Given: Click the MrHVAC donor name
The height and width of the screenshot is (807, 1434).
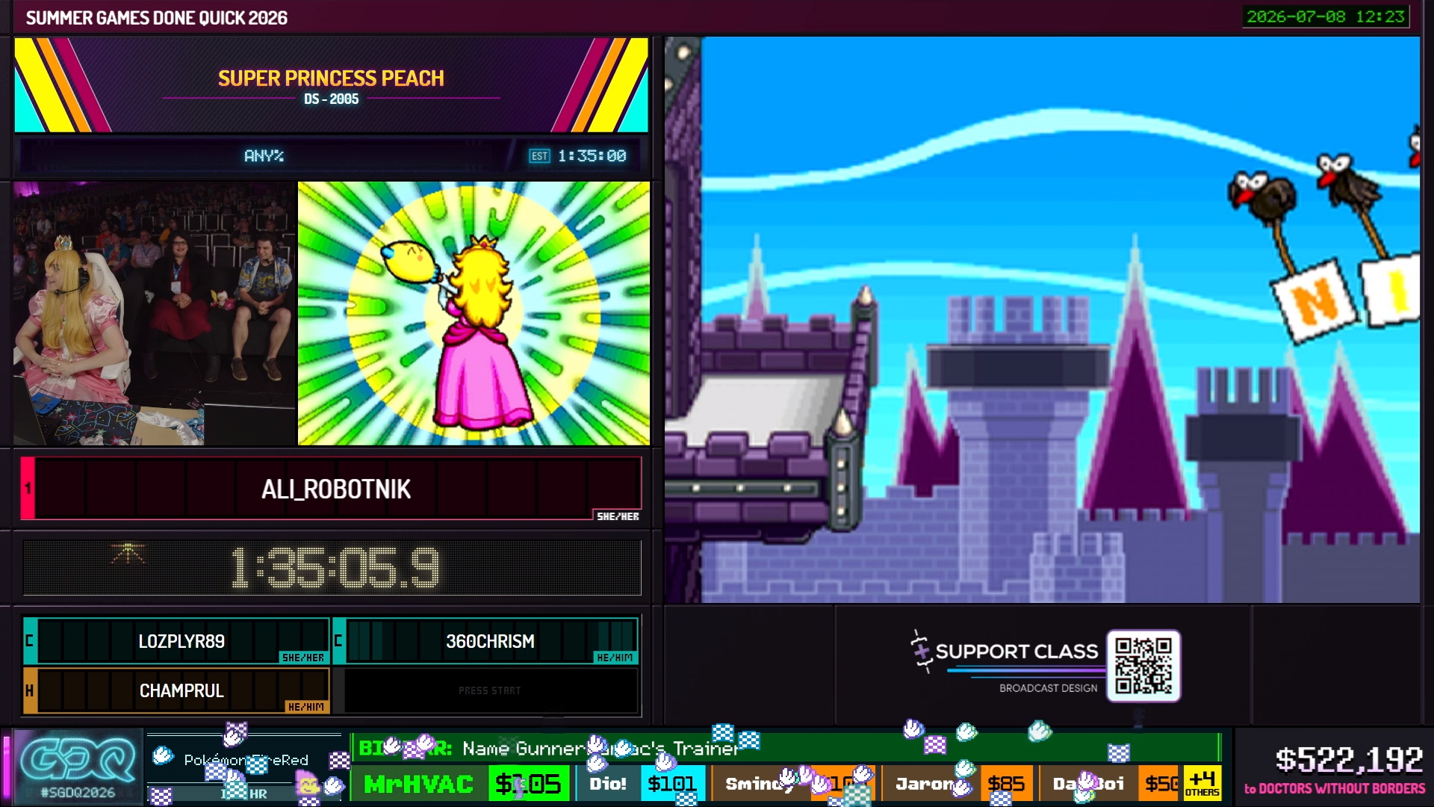Looking at the screenshot, I should point(418,784).
